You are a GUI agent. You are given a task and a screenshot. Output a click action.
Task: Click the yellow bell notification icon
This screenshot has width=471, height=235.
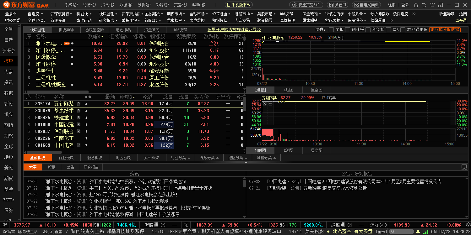(418, 232)
